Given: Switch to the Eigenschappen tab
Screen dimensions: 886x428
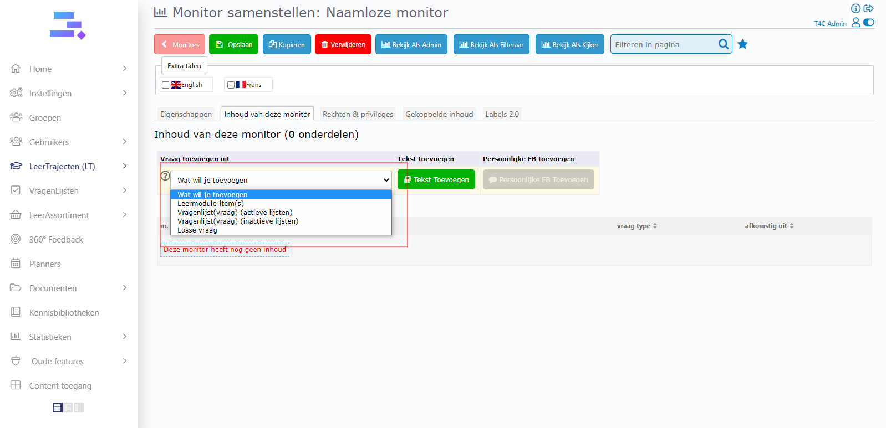Looking at the screenshot, I should (186, 114).
